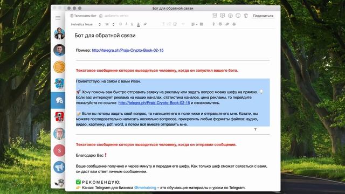Insert a bulleted list
This screenshot has height=194, width=345.
[x=163, y=24]
